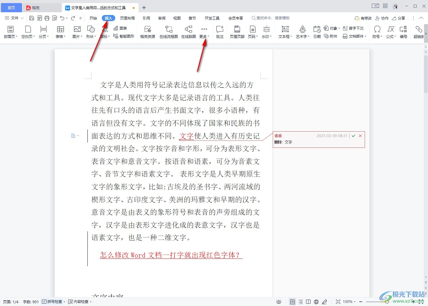Open the formula (公式) dropdown

[391, 32]
